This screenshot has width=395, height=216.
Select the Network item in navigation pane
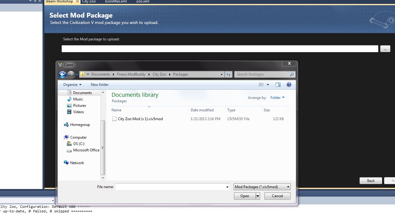coord(77,163)
